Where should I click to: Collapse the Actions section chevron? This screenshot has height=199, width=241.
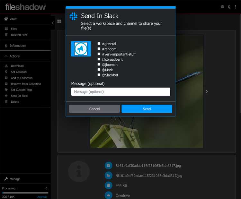pyautogui.click(x=6, y=56)
